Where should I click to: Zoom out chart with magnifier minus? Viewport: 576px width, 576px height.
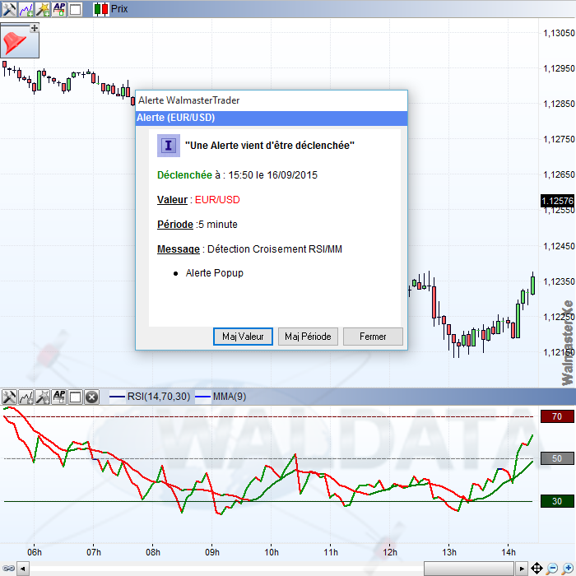(x=552, y=569)
